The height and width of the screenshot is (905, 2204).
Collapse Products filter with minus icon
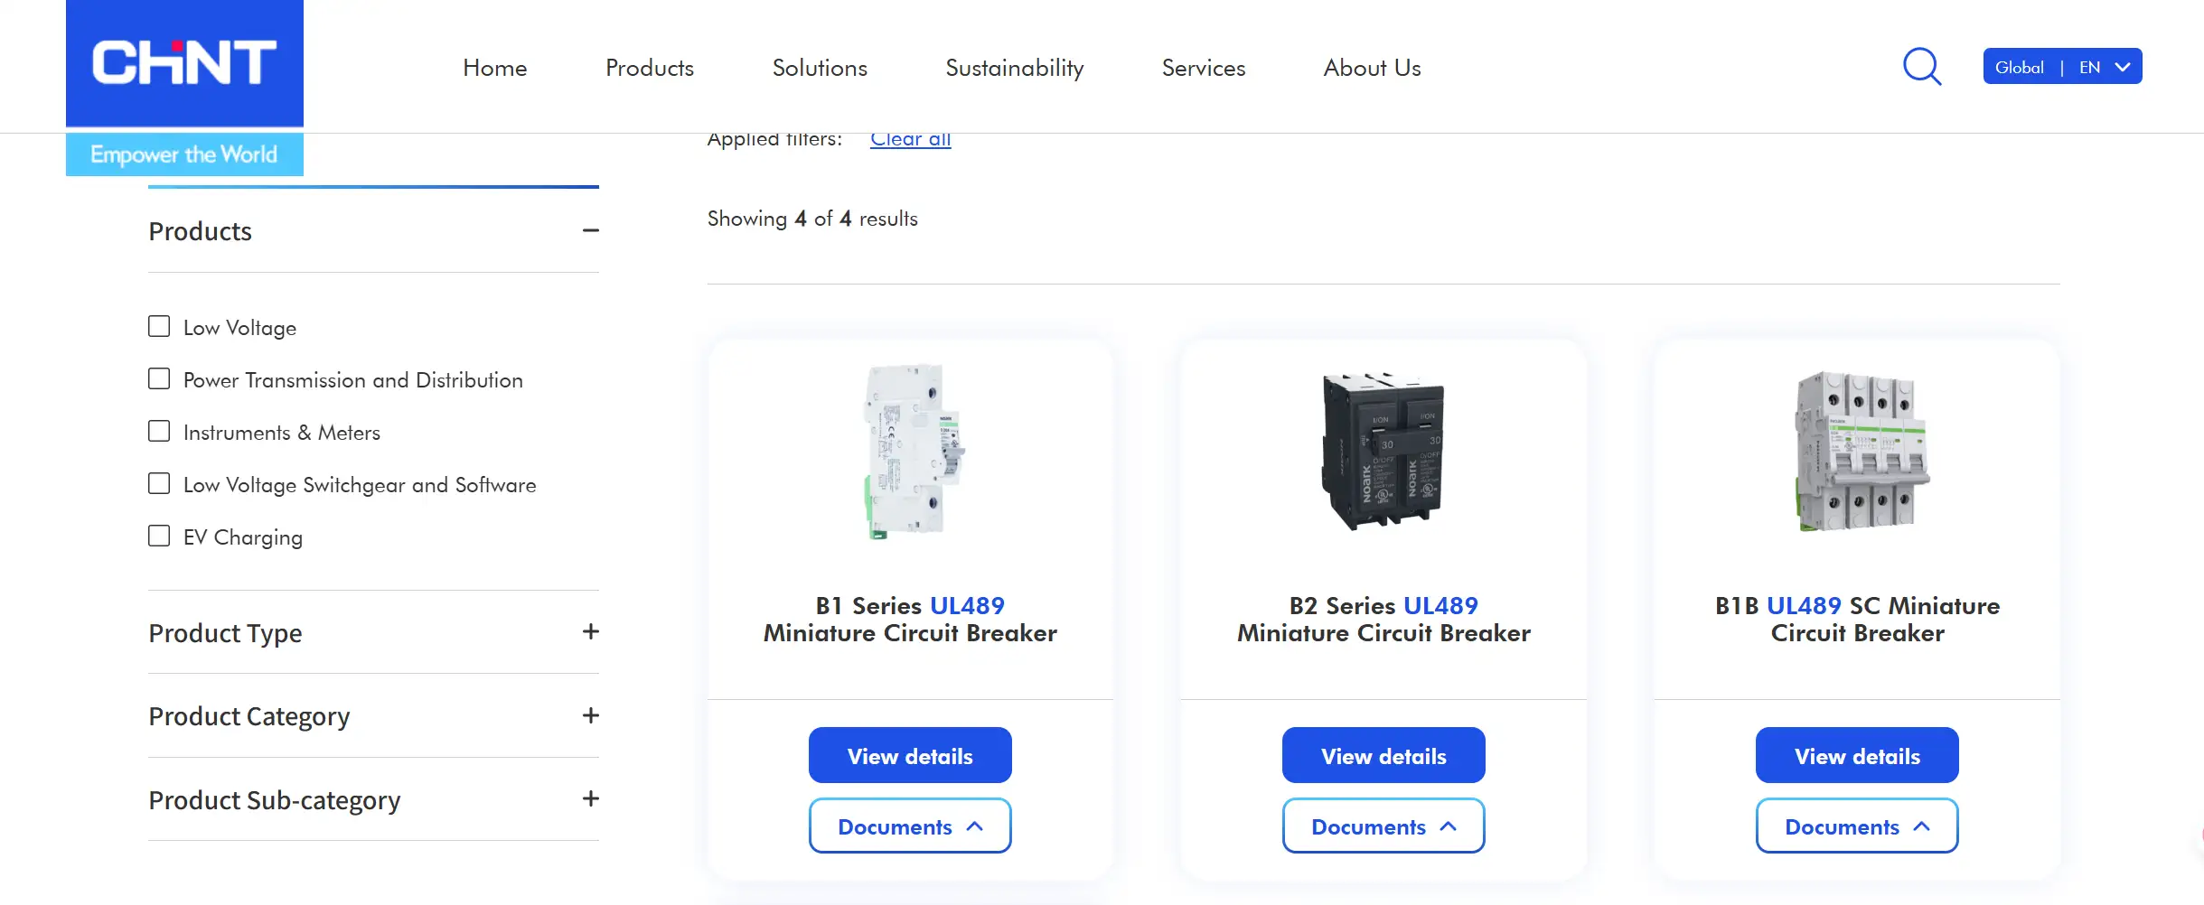[591, 231]
